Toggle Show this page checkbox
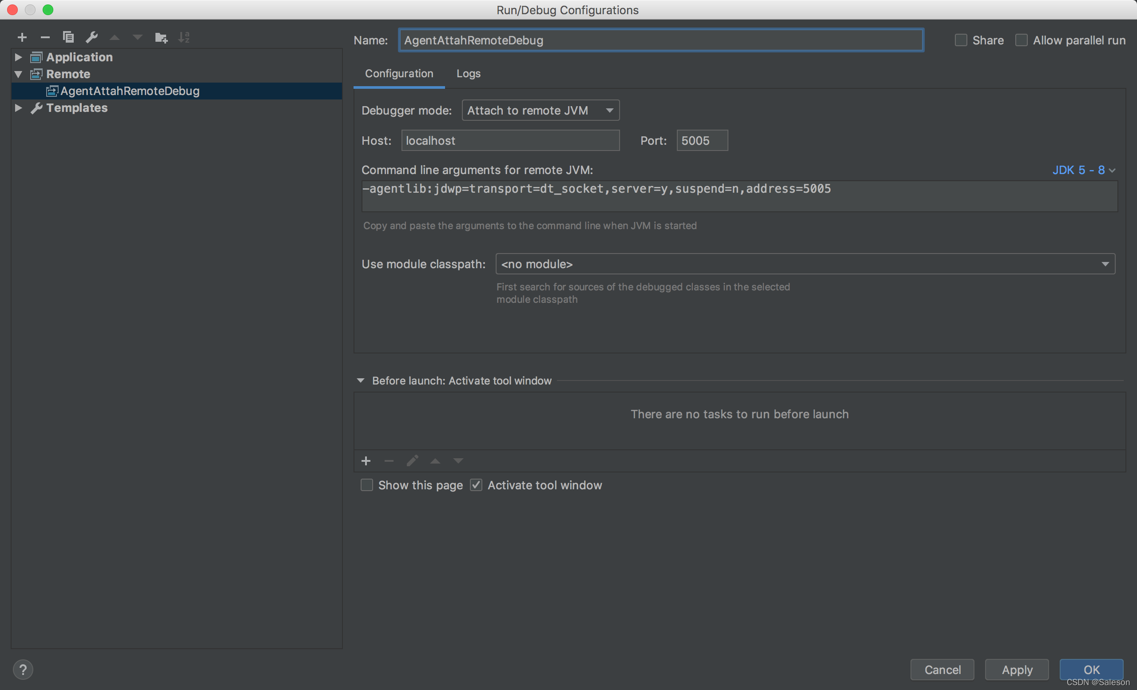 click(366, 485)
